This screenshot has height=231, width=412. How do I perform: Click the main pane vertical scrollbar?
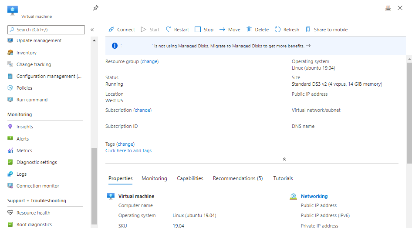(409, 113)
